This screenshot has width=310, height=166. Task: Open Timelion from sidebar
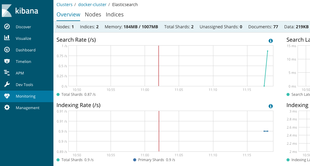point(27,61)
